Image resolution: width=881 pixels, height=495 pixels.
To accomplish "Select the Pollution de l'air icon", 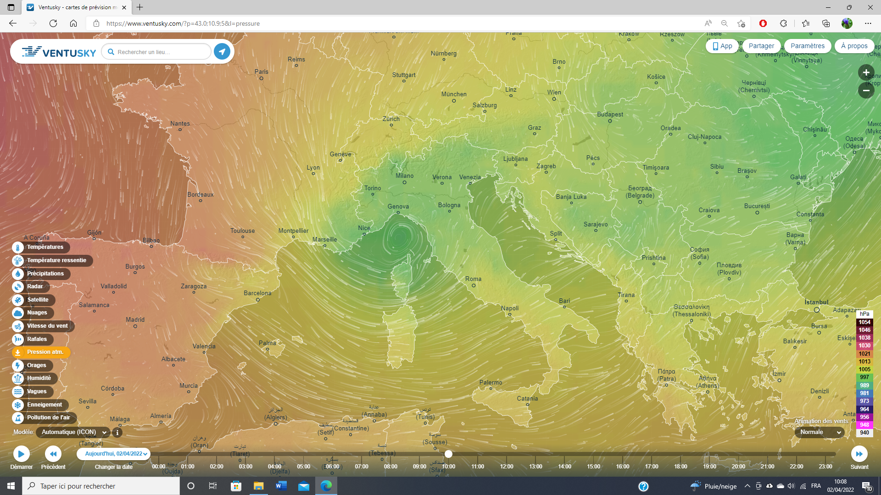I will tap(17, 418).
